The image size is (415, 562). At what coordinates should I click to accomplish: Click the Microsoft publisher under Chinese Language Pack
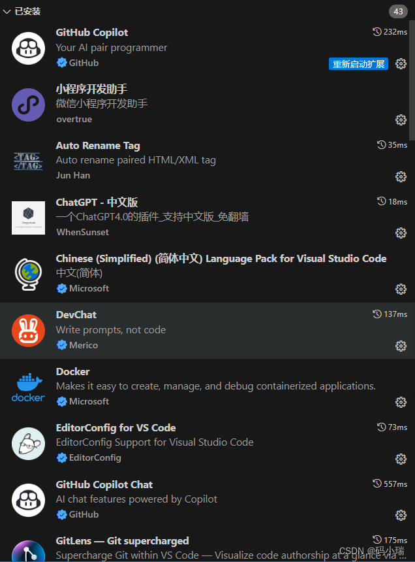click(x=89, y=288)
